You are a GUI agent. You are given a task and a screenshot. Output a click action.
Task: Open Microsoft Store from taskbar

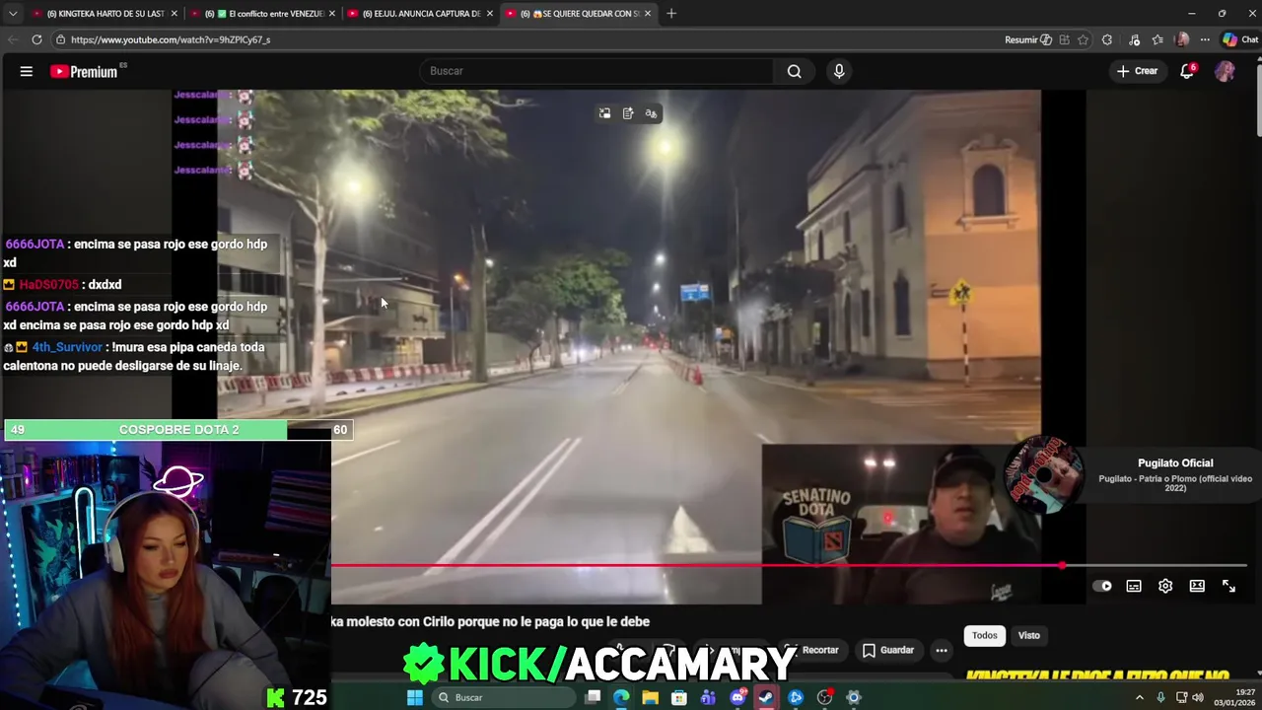click(679, 697)
